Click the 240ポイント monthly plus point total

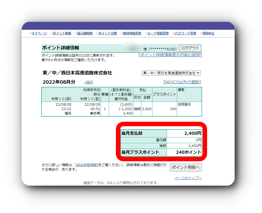pos(188,152)
